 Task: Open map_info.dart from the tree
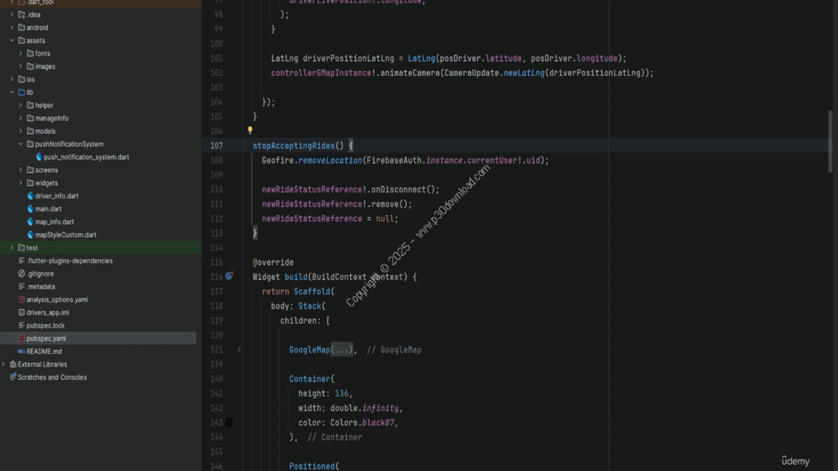coord(54,222)
